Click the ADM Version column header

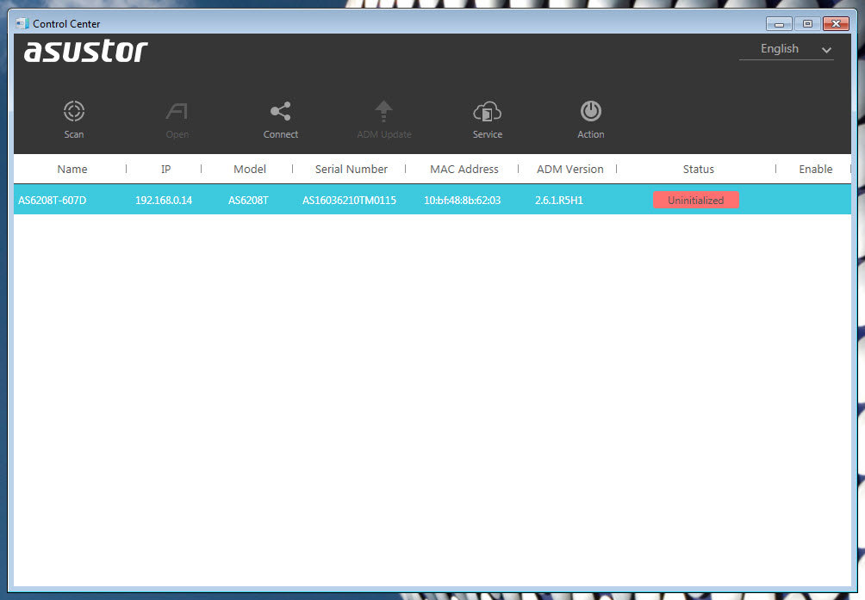point(570,169)
